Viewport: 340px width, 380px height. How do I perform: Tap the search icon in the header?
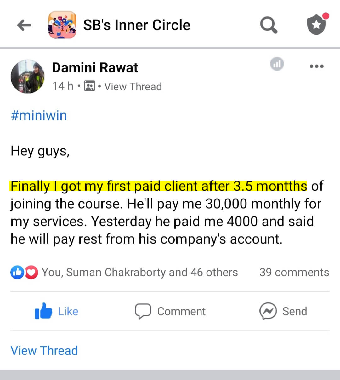point(269,25)
